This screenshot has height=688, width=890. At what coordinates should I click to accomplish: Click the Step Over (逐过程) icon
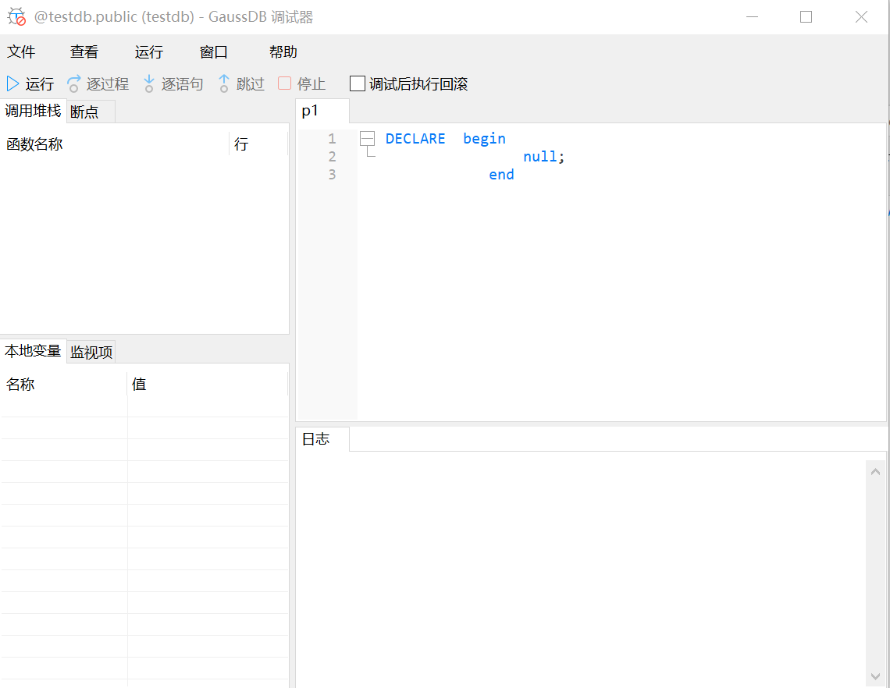click(x=74, y=83)
